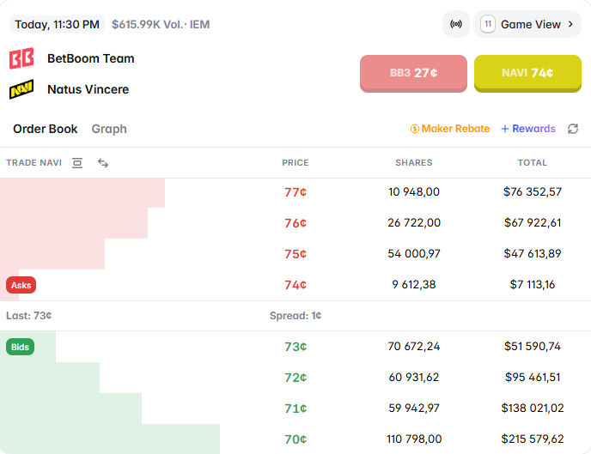Click the TRADE NAVI label
This screenshot has height=454, width=591.
pyautogui.click(x=34, y=162)
